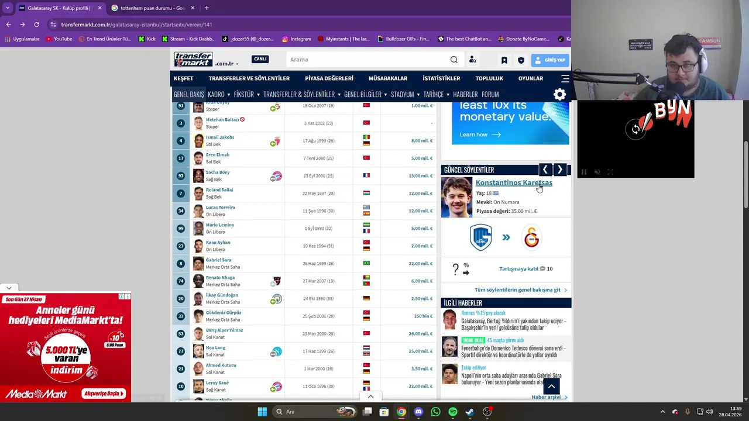
Task: Click the CANLI live badge
Action: (x=260, y=59)
